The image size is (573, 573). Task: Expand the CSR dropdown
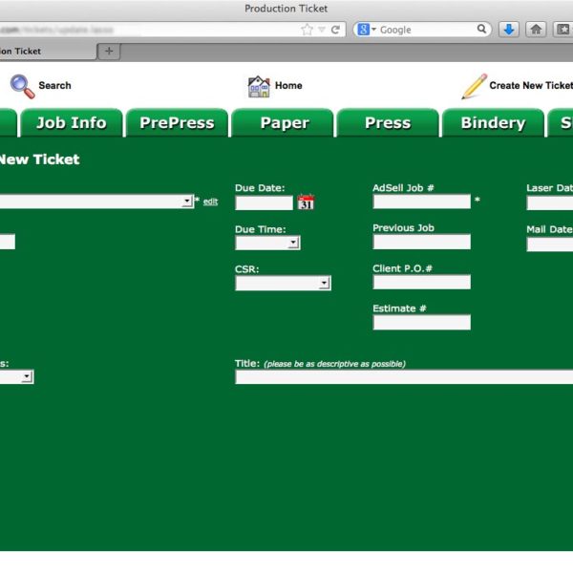pos(324,284)
